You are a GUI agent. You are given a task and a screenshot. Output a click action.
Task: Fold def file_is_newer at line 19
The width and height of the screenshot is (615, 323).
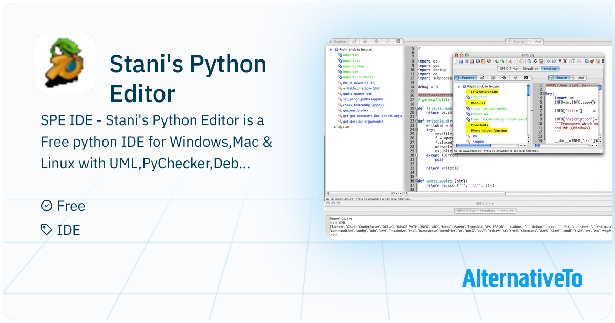pos(416,108)
